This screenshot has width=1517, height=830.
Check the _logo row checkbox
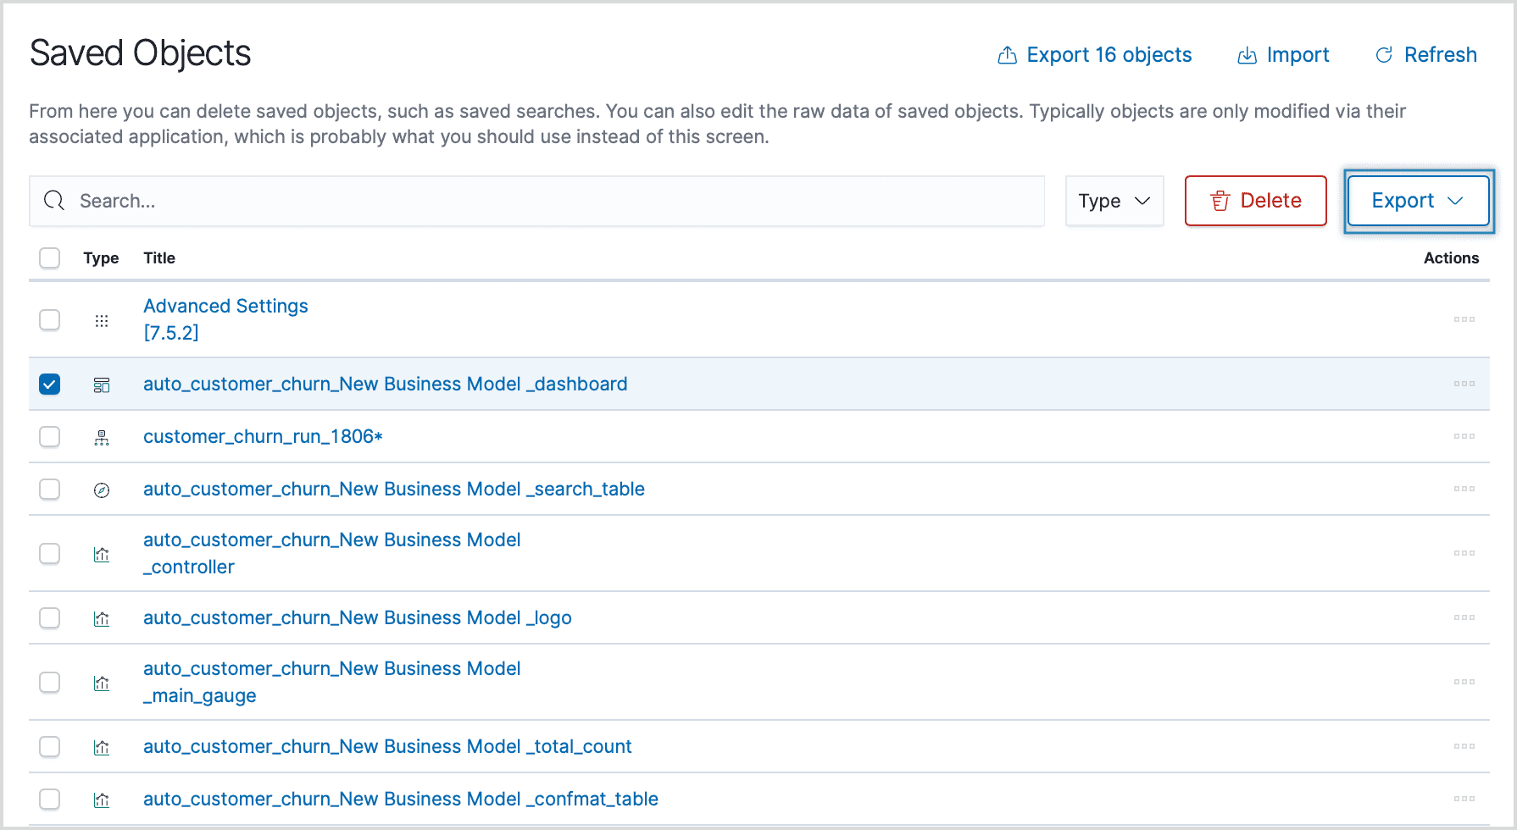[50, 617]
